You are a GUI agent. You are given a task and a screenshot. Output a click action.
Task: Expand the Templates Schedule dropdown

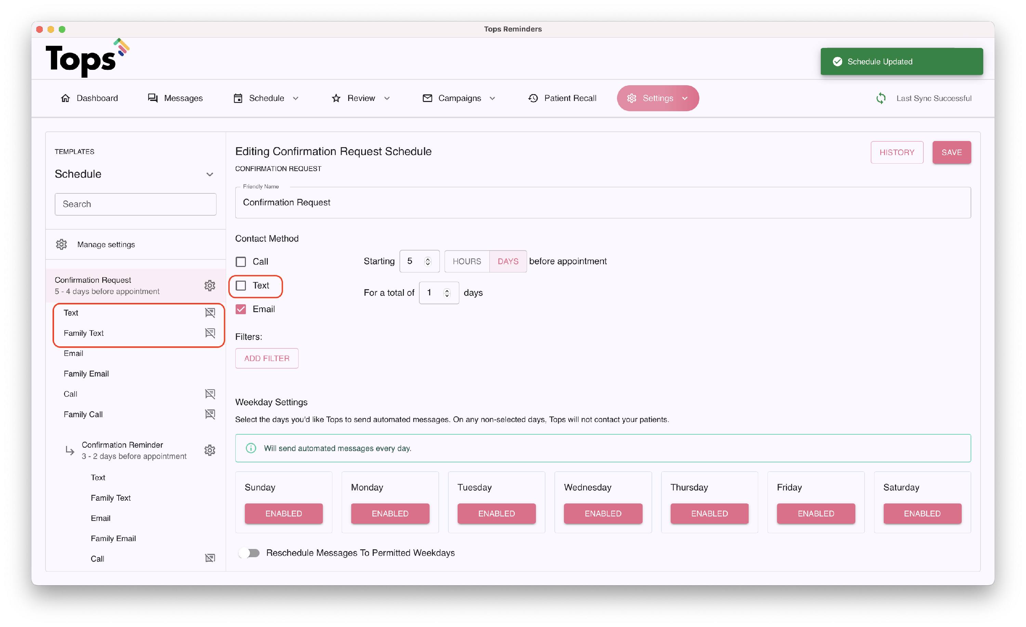pos(209,174)
